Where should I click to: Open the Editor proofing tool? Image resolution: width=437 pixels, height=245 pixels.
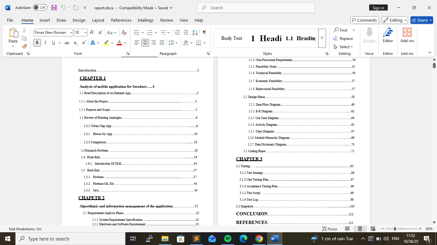[x=388, y=35]
